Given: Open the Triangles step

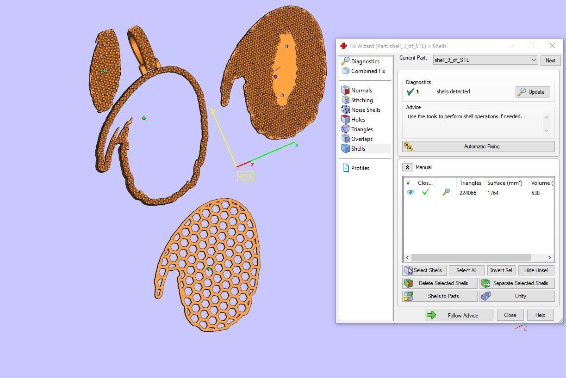Looking at the screenshot, I should coord(362,129).
